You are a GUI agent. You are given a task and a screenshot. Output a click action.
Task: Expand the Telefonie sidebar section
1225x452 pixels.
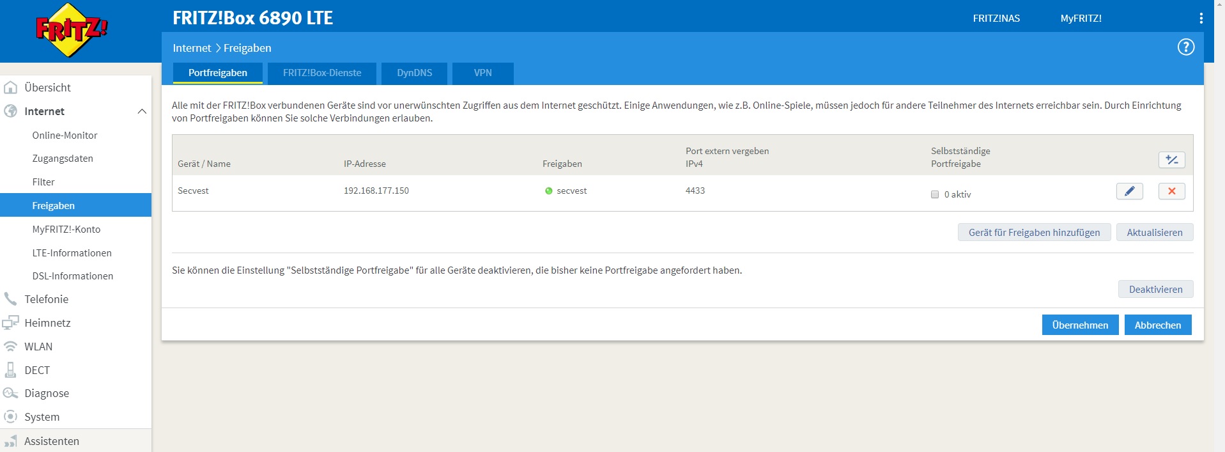[46, 299]
